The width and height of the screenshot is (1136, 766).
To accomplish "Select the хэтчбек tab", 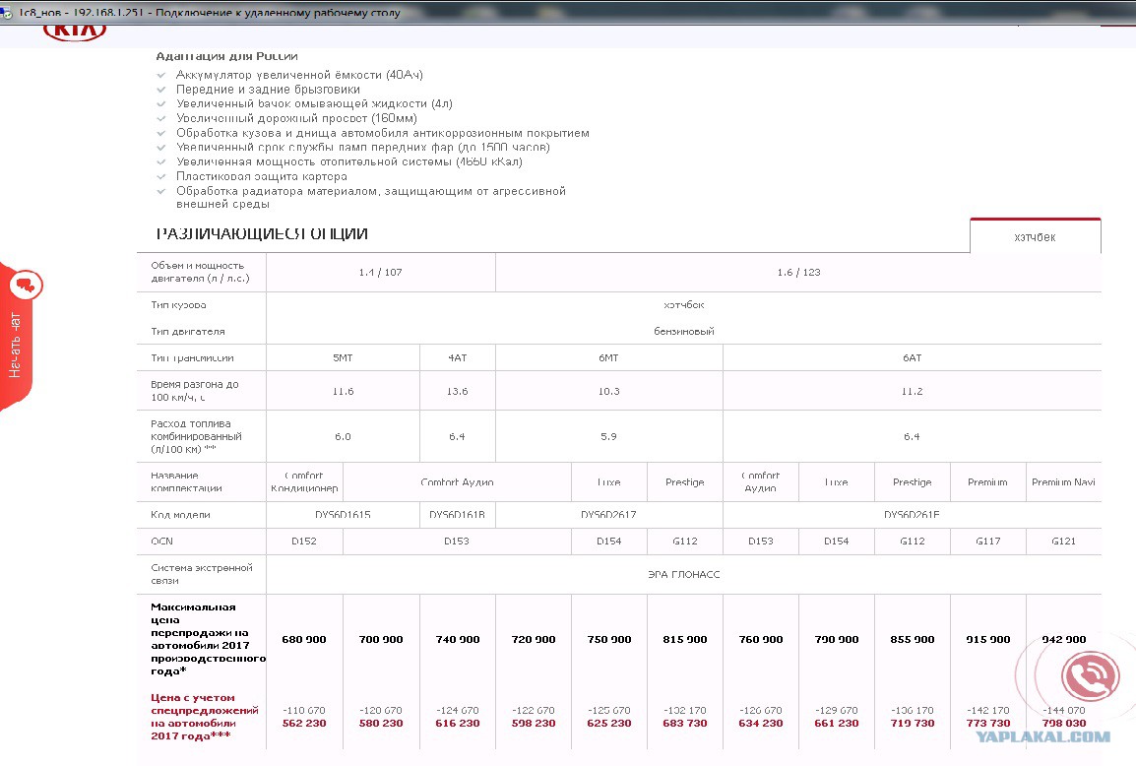I will coord(1035,237).
